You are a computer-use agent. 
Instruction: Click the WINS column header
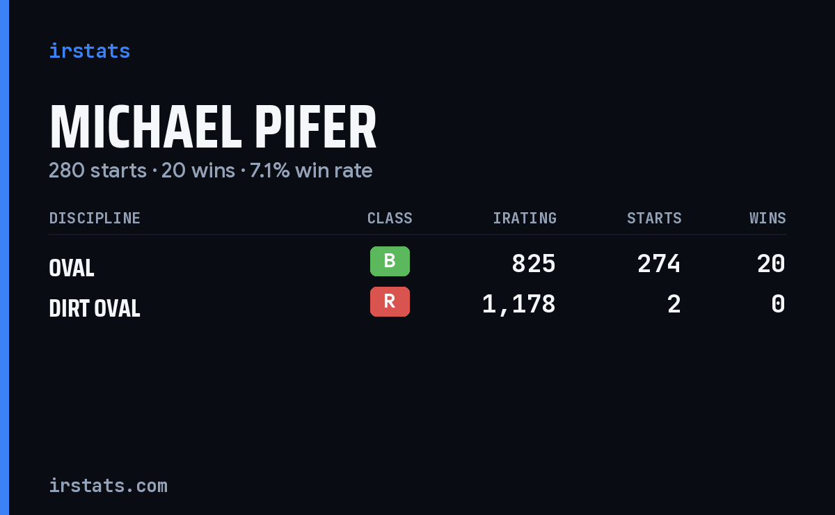click(768, 218)
